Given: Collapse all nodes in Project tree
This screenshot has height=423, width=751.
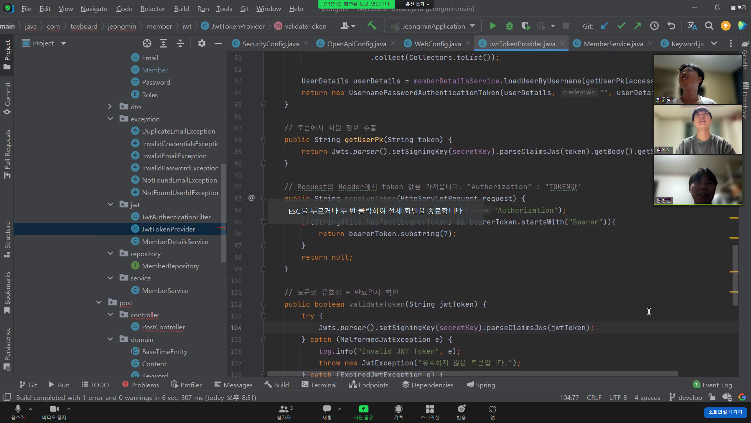Looking at the screenshot, I should pyautogui.click(x=180, y=43).
